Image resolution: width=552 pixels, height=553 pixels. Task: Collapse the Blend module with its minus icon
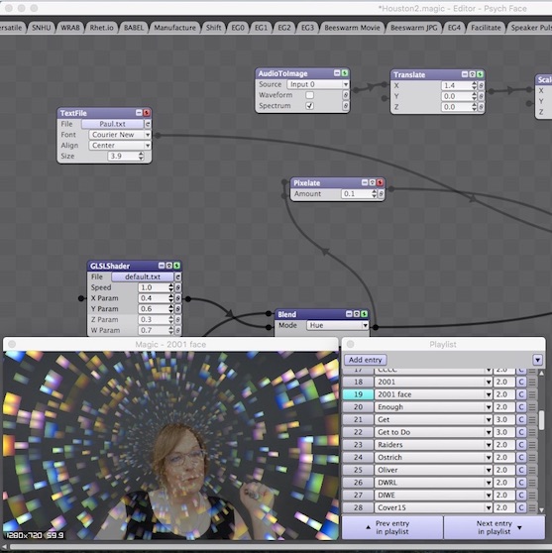[x=349, y=313]
